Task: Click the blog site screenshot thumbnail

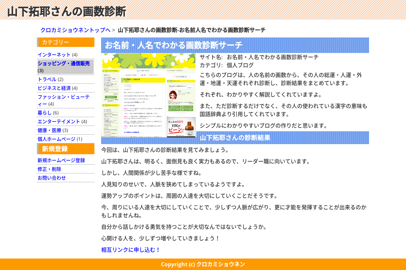Action: 149,95
